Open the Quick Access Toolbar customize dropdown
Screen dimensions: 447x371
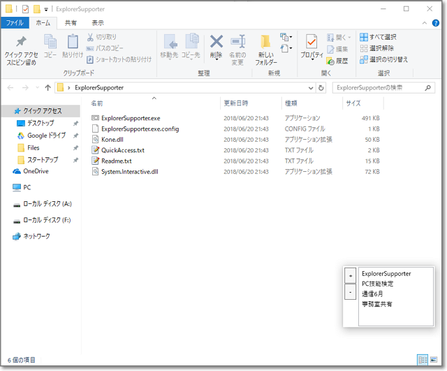pos(46,9)
